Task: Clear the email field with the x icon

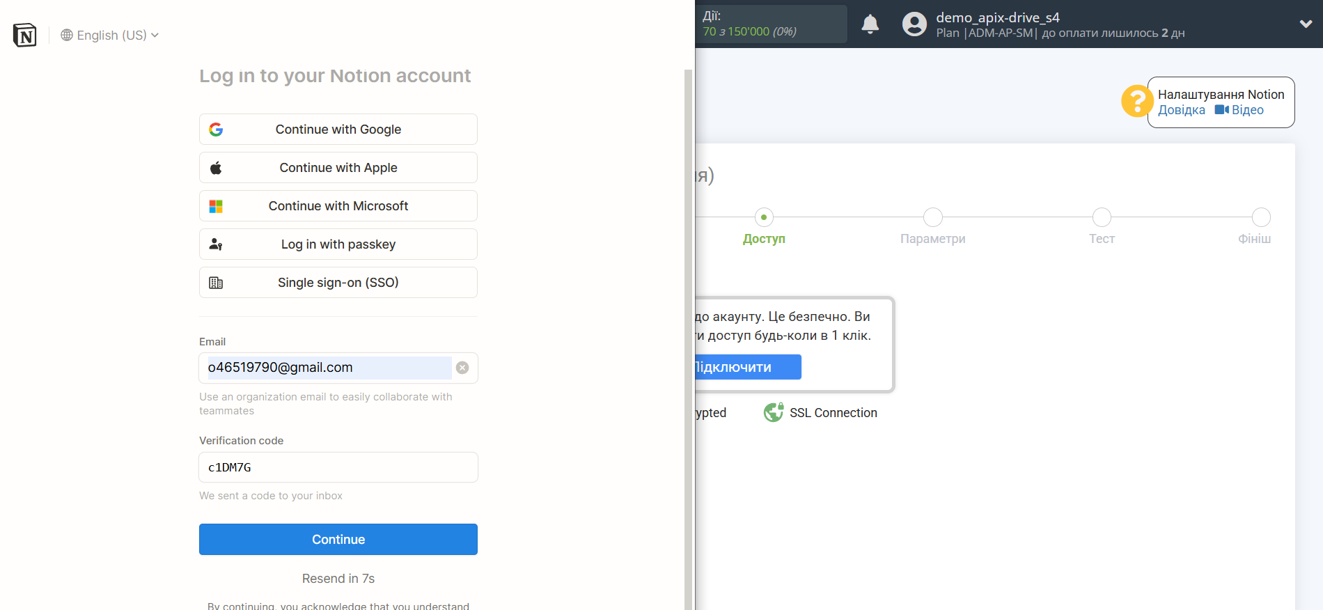Action: (x=462, y=368)
